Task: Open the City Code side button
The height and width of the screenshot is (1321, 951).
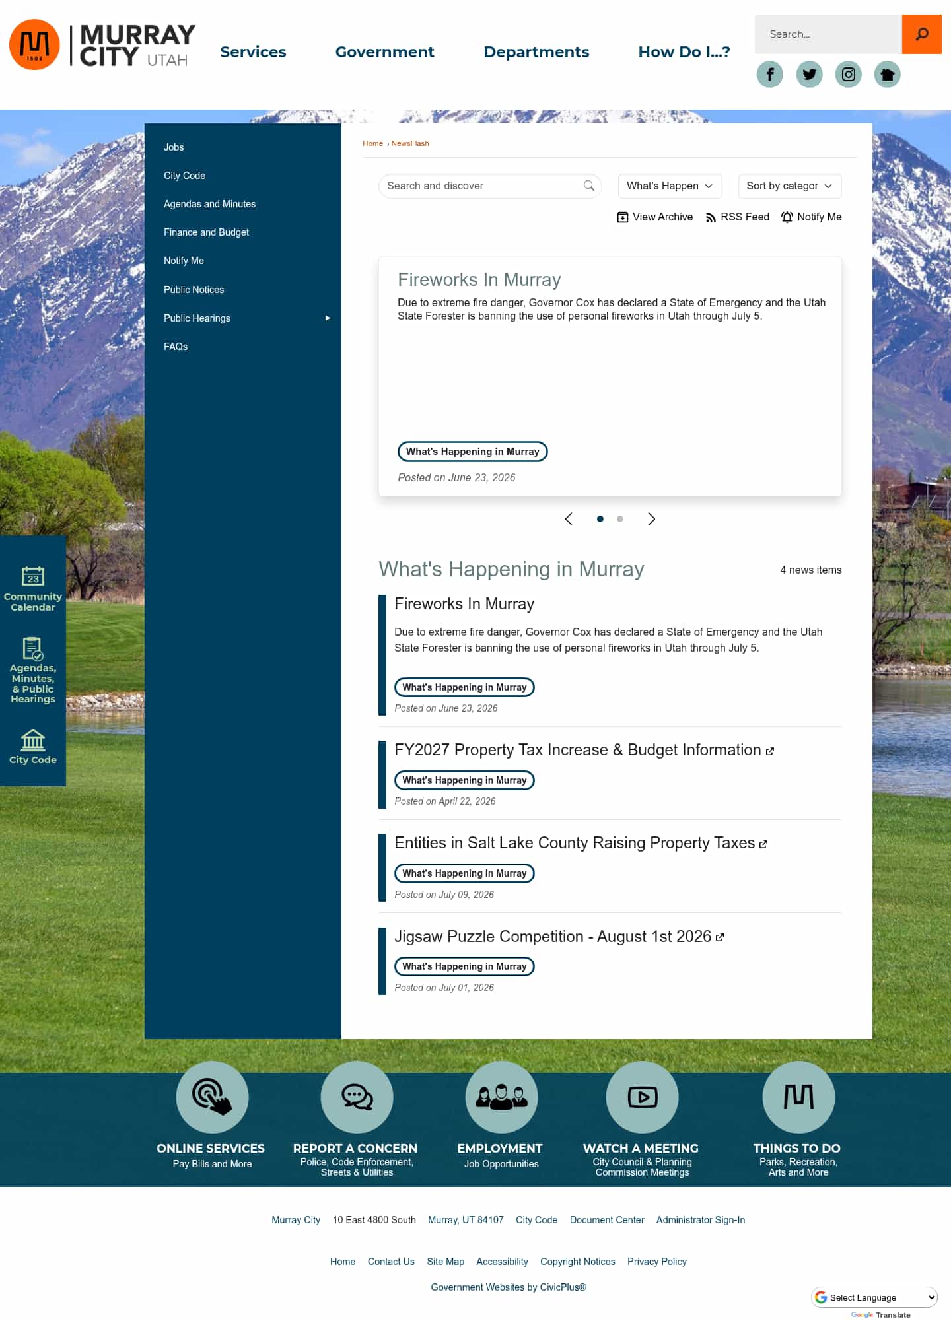Action: click(33, 747)
